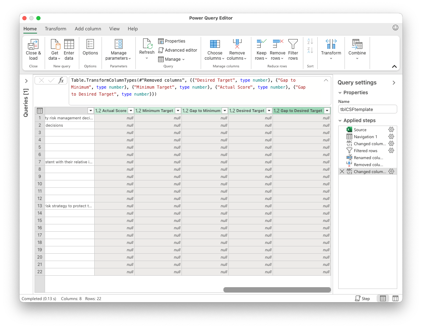Launch the Advanced editor
The image size is (422, 328).
tap(178, 50)
